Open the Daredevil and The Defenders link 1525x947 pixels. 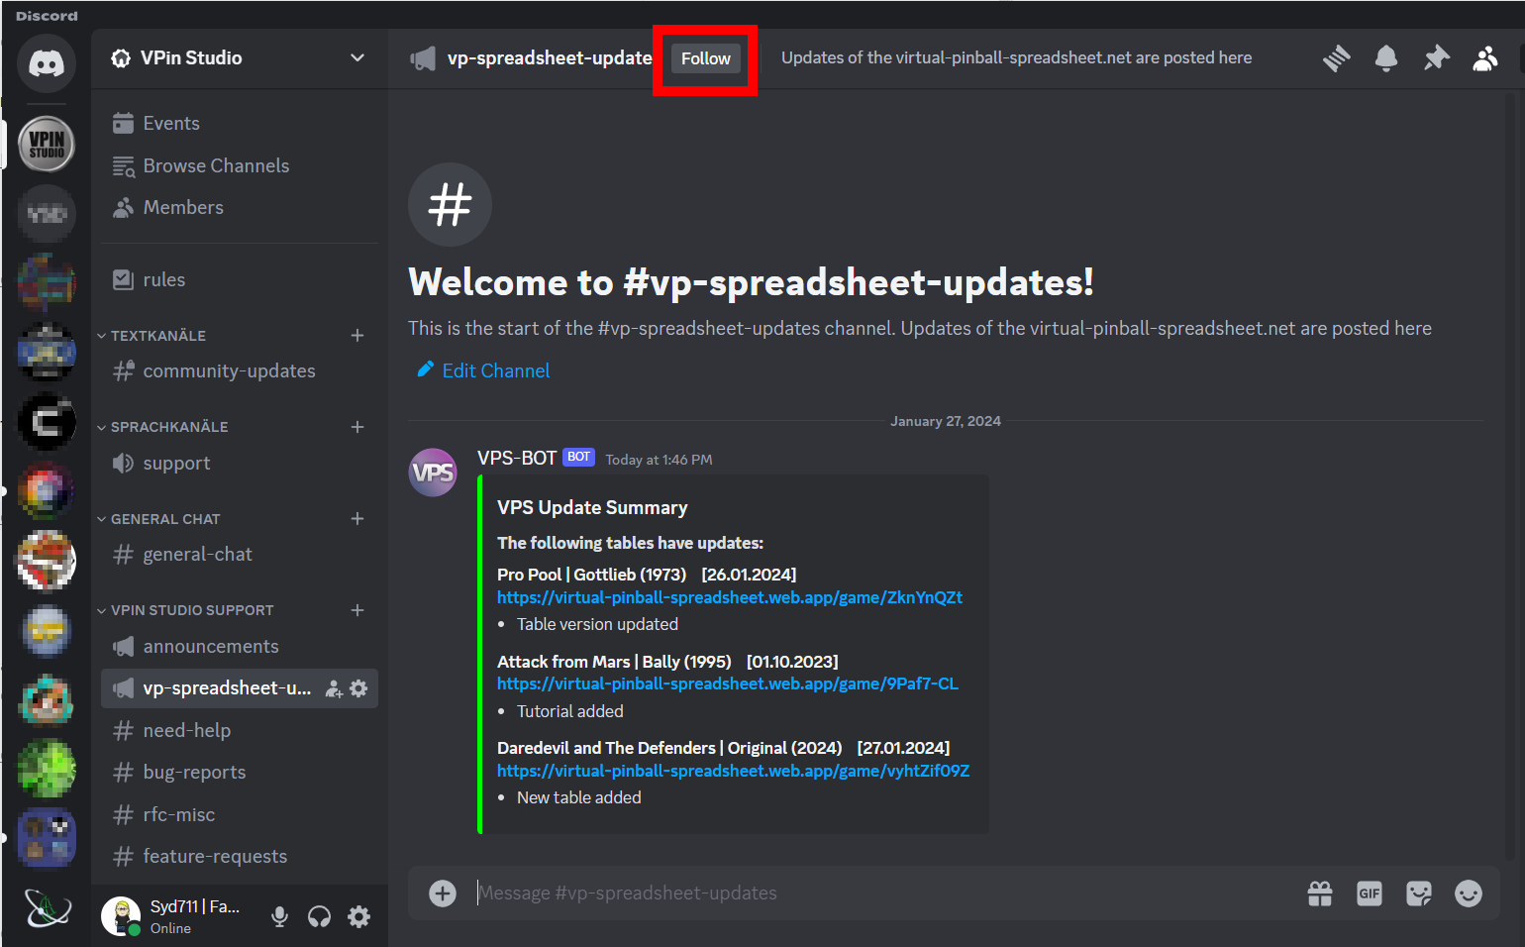(x=734, y=771)
